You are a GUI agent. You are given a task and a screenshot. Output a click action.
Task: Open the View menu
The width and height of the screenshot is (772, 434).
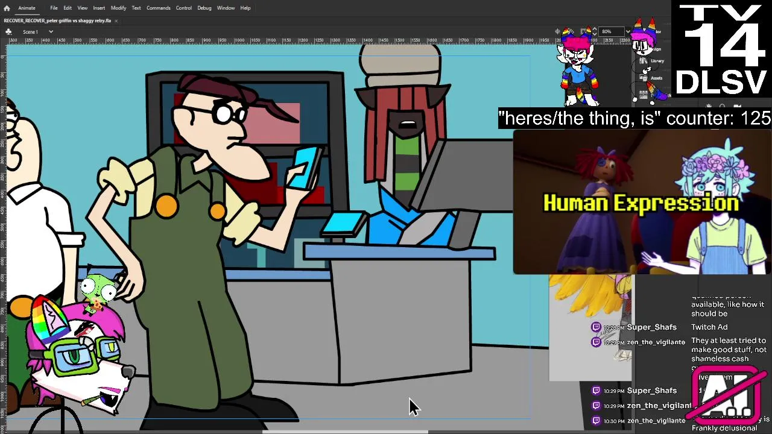(x=82, y=8)
